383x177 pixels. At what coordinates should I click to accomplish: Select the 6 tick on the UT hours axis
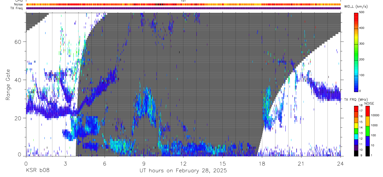coord(104,163)
